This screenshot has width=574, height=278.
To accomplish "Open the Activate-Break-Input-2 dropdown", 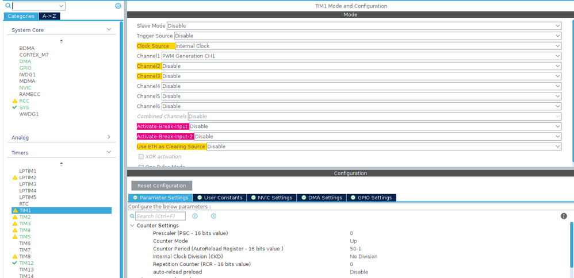I will (378, 137).
